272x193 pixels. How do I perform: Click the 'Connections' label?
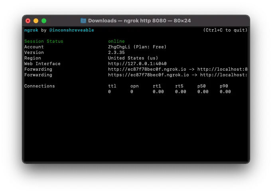pos(39,86)
